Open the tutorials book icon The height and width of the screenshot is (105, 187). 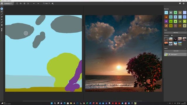pos(180,3)
